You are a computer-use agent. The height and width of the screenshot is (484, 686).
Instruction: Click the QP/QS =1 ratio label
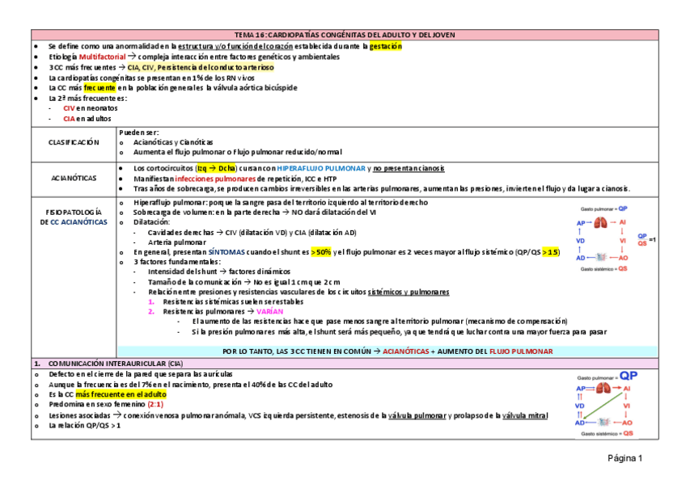pyautogui.click(x=645, y=239)
